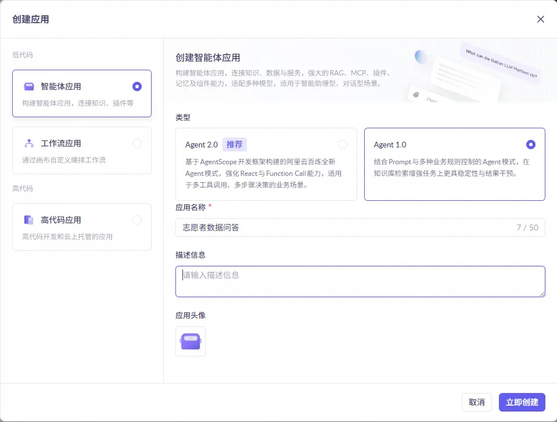The height and width of the screenshot is (422, 557).
Task: Click the 描述信息 textarea resize handle
Action: (x=542, y=294)
